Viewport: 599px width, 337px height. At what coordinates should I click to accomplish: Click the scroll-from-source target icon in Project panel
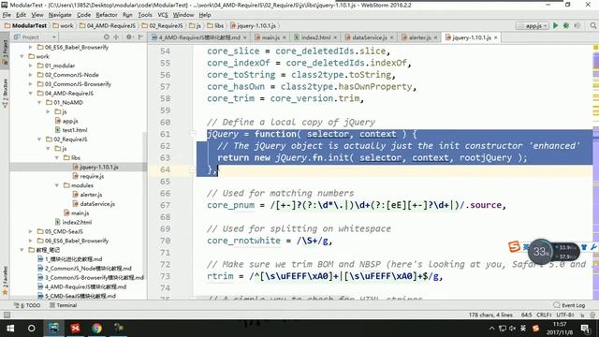tap(106, 37)
